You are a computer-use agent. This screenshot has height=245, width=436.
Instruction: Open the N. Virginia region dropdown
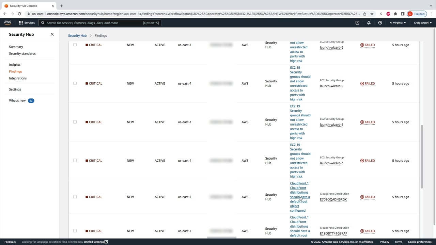click(x=398, y=23)
